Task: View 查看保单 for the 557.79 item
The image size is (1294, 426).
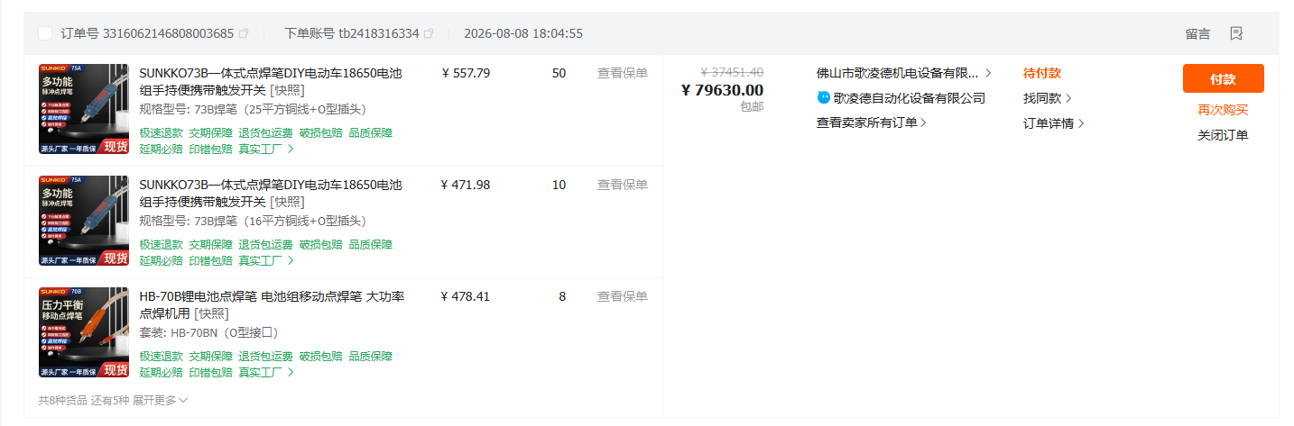Action: (623, 73)
